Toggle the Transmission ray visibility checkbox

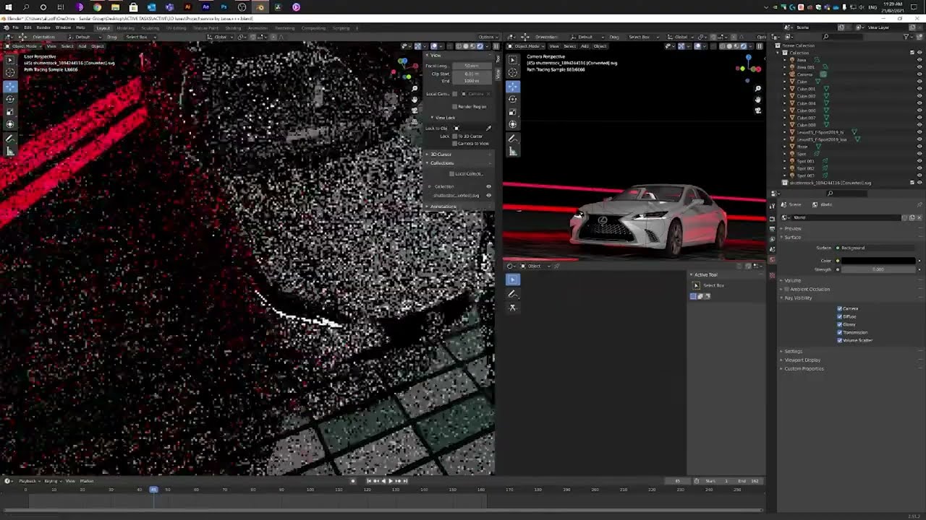click(840, 332)
